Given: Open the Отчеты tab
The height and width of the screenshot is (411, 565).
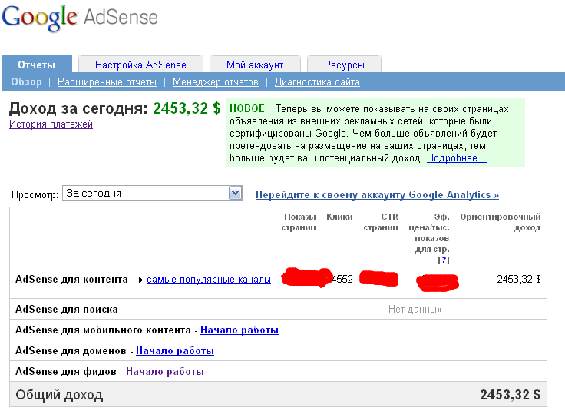Looking at the screenshot, I should pyautogui.click(x=36, y=65).
